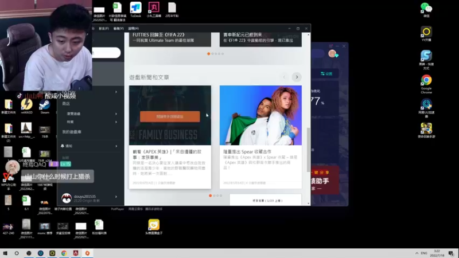
Task: Expand the 瀏覽遊戲 submenu arrow
Action: point(116,114)
